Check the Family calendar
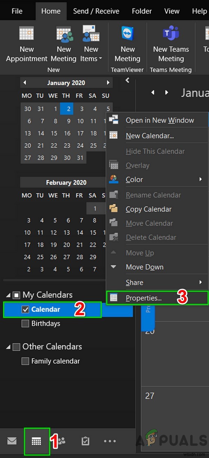209x458 pixels. (25, 361)
